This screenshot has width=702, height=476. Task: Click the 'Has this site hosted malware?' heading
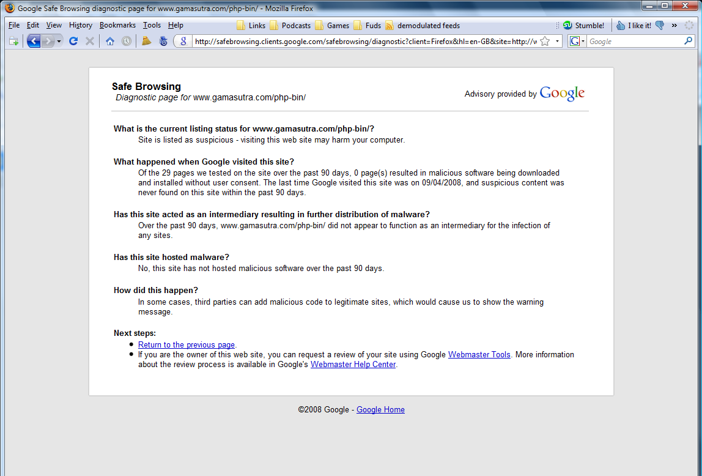click(x=171, y=258)
